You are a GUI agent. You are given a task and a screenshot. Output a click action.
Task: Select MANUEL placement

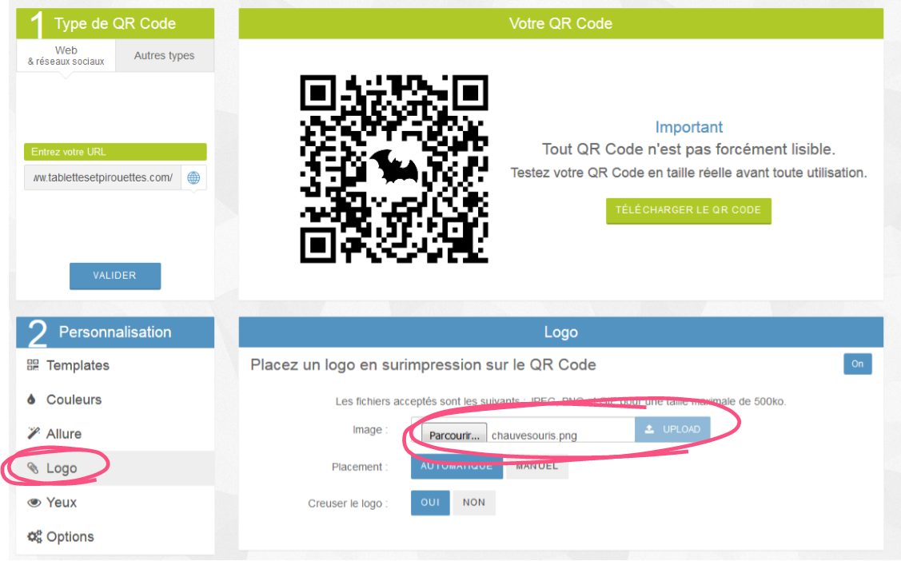(x=536, y=466)
